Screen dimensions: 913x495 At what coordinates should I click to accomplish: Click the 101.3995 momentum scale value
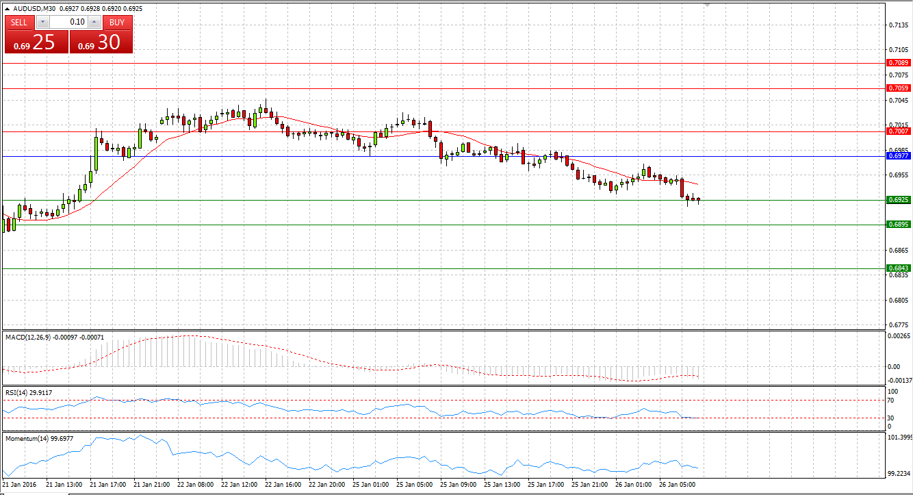(899, 437)
